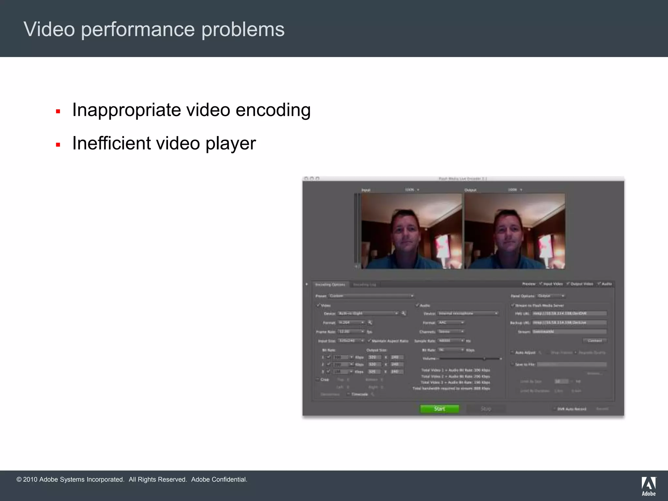Click the FMS URL input field
Image resolution: width=668 pixels, height=501 pixels.
pos(569,313)
